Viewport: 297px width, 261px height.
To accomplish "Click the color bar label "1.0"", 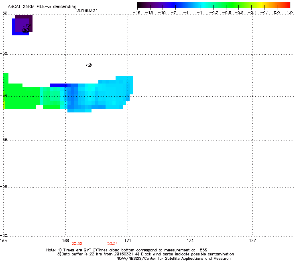I will coord(290,13).
